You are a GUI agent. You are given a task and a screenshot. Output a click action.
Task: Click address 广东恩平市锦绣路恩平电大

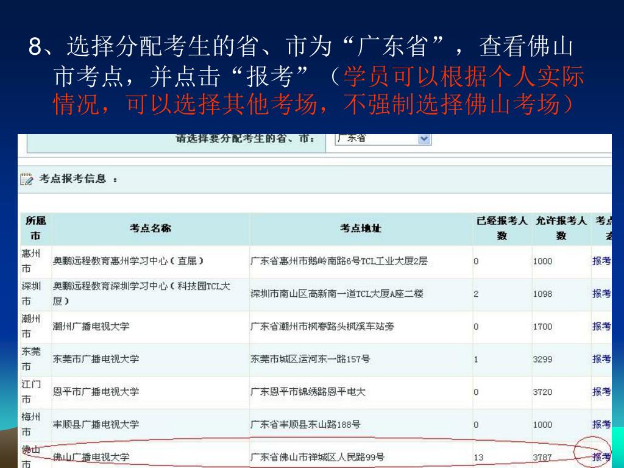308,392
